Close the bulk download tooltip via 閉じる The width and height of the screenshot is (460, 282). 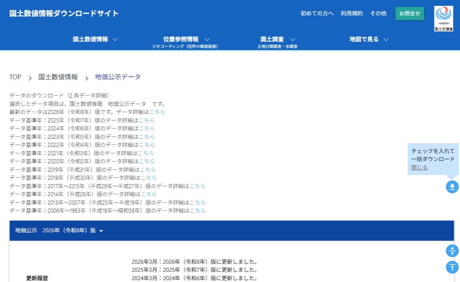coord(419,168)
